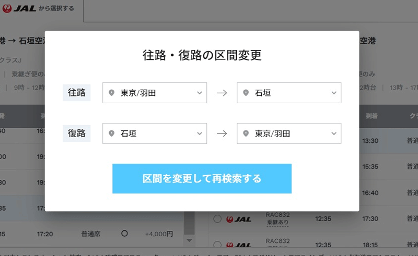Click the arrow icon between 復路 airports
This screenshot has width=418, height=256.
click(222, 134)
